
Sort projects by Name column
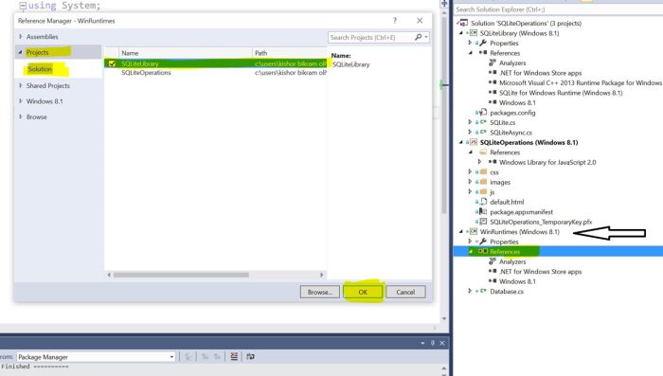click(186, 53)
